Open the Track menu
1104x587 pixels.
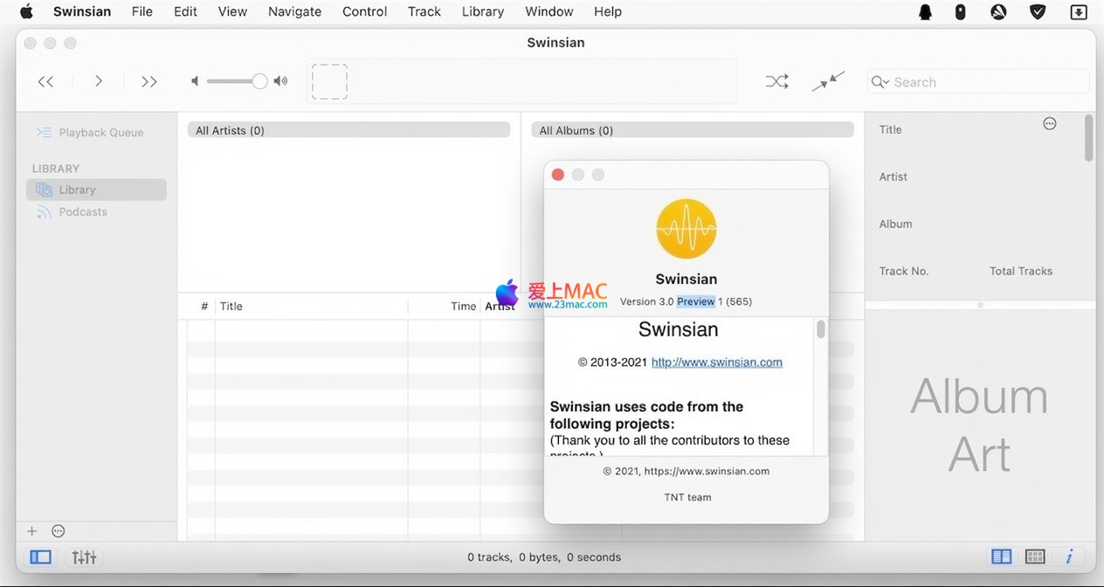[x=424, y=11]
